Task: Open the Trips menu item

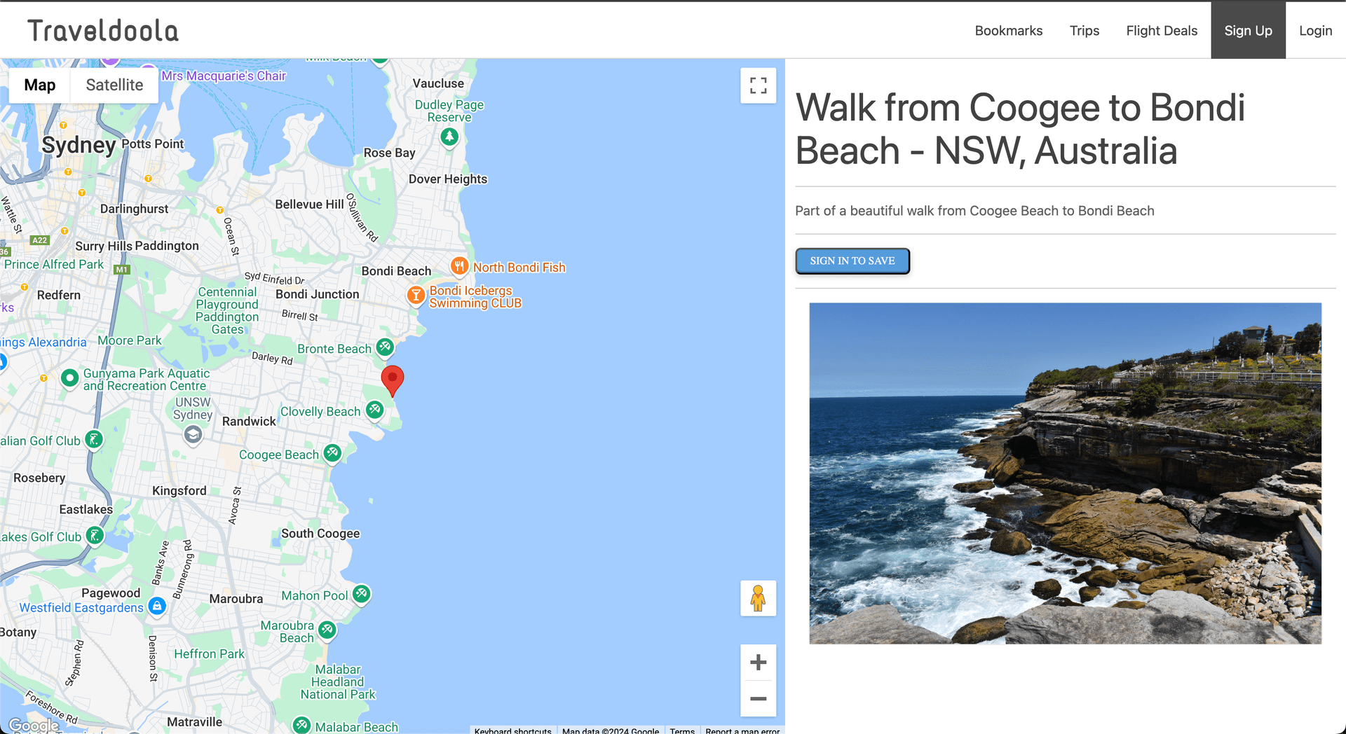Action: (x=1084, y=31)
